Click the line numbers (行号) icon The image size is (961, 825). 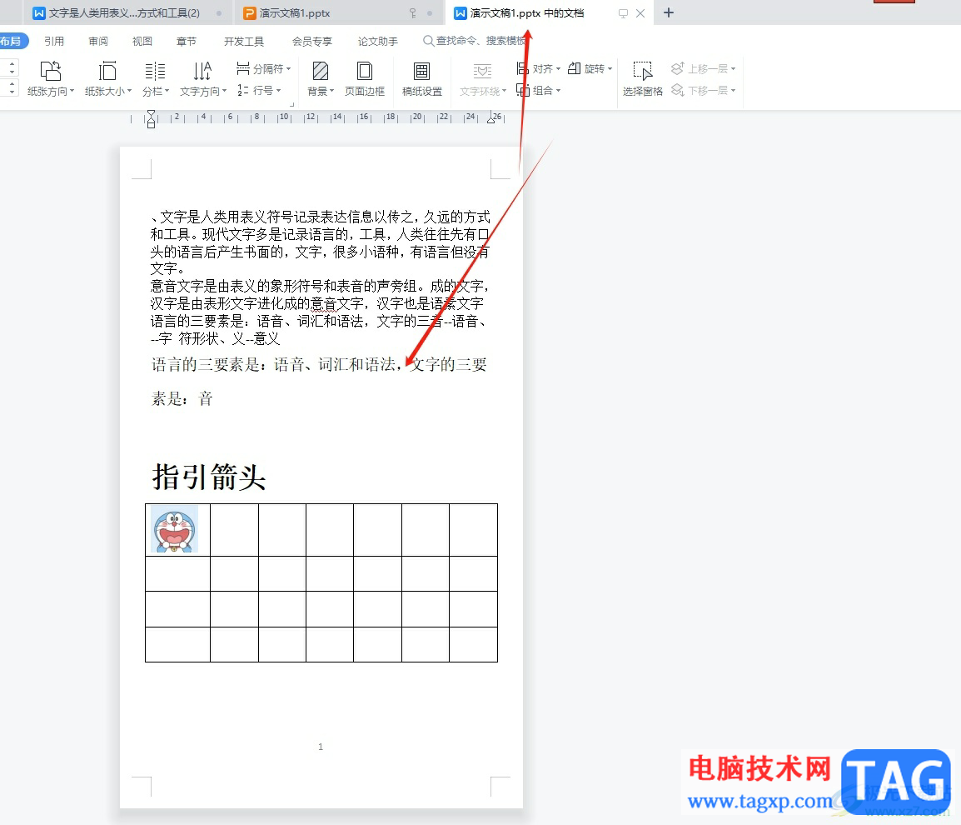point(242,90)
